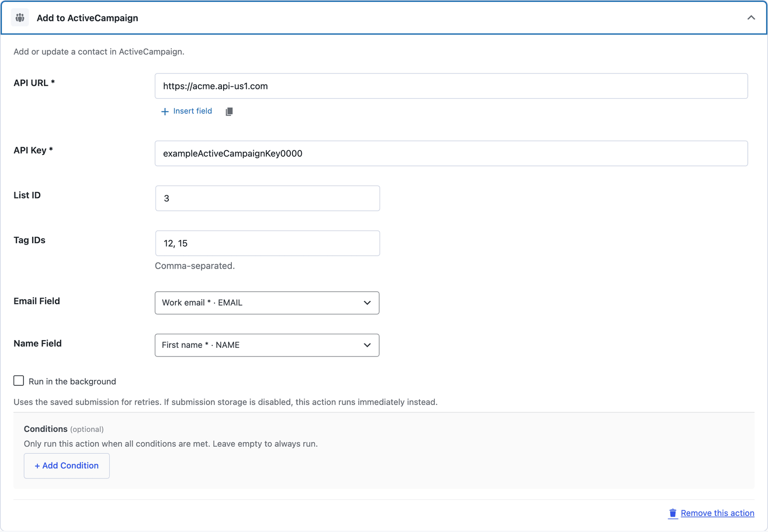Click the Insert field link

192,111
